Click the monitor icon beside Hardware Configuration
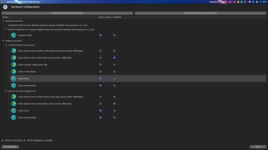 pyautogui.click(x=5, y=7)
